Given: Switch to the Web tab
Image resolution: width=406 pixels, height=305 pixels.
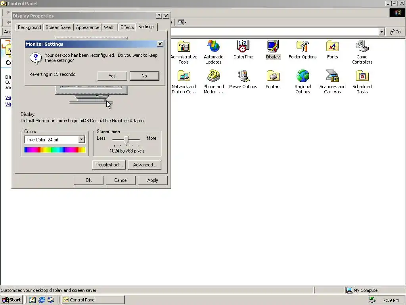Looking at the screenshot, I should (109, 27).
